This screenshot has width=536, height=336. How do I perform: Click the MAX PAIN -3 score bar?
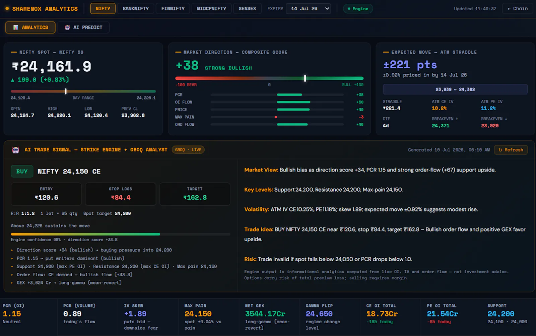pyautogui.click(x=277, y=117)
